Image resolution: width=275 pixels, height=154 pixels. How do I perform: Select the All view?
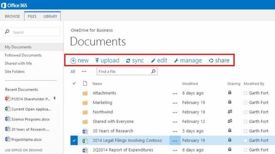(x=73, y=71)
